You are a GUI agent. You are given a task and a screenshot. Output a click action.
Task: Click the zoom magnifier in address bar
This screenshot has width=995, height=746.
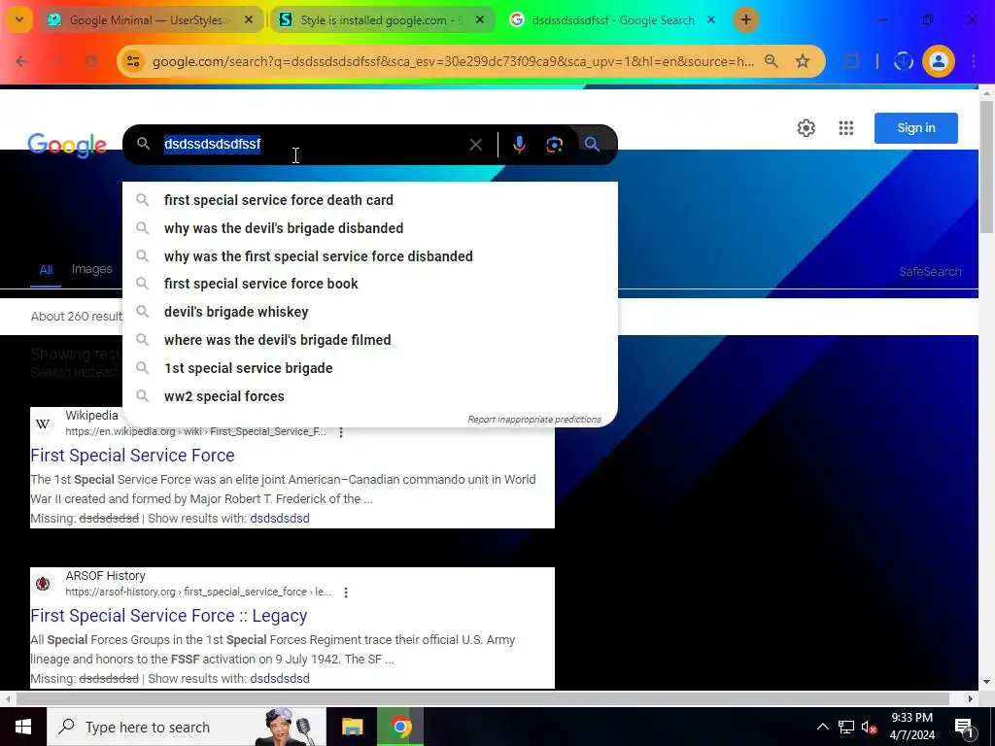pos(771,61)
